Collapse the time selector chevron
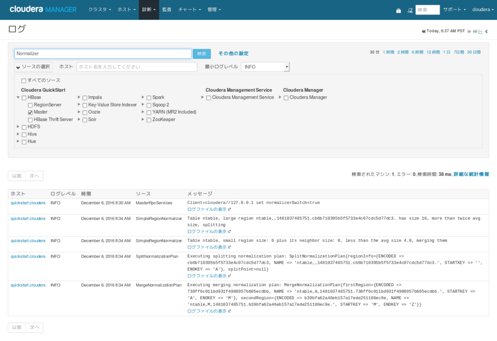 pyautogui.click(x=486, y=32)
